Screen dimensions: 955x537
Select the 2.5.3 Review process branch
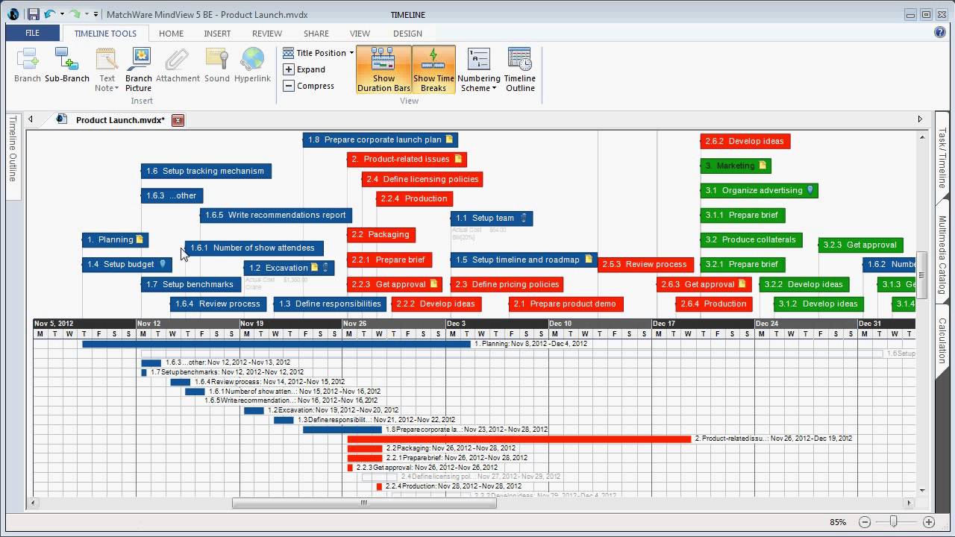coord(645,264)
